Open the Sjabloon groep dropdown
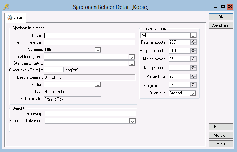The height and width of the screenshot is (152, 237). pyautogui.click(x=132, y=57)
